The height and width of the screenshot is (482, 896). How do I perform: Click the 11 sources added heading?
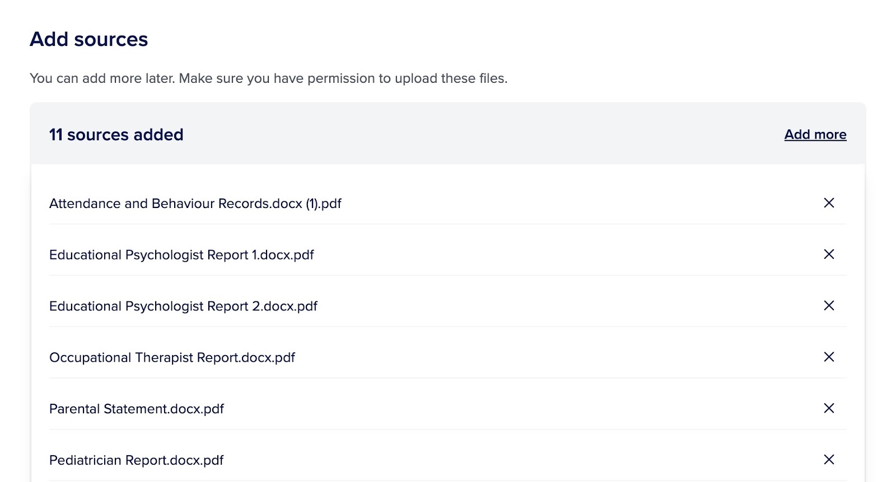tap(116, 135)
